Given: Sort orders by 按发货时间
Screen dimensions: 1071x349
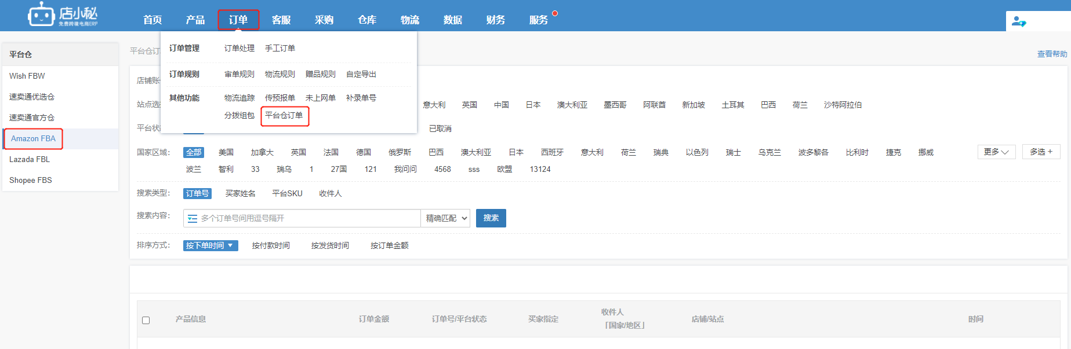Looking at the screenshot, I should tap(330, 245).
